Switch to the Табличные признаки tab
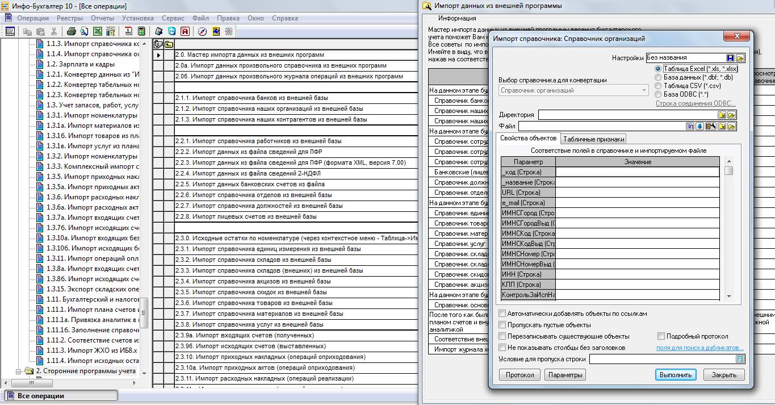This screenshot has height=405, width=775. click(594, 139)
